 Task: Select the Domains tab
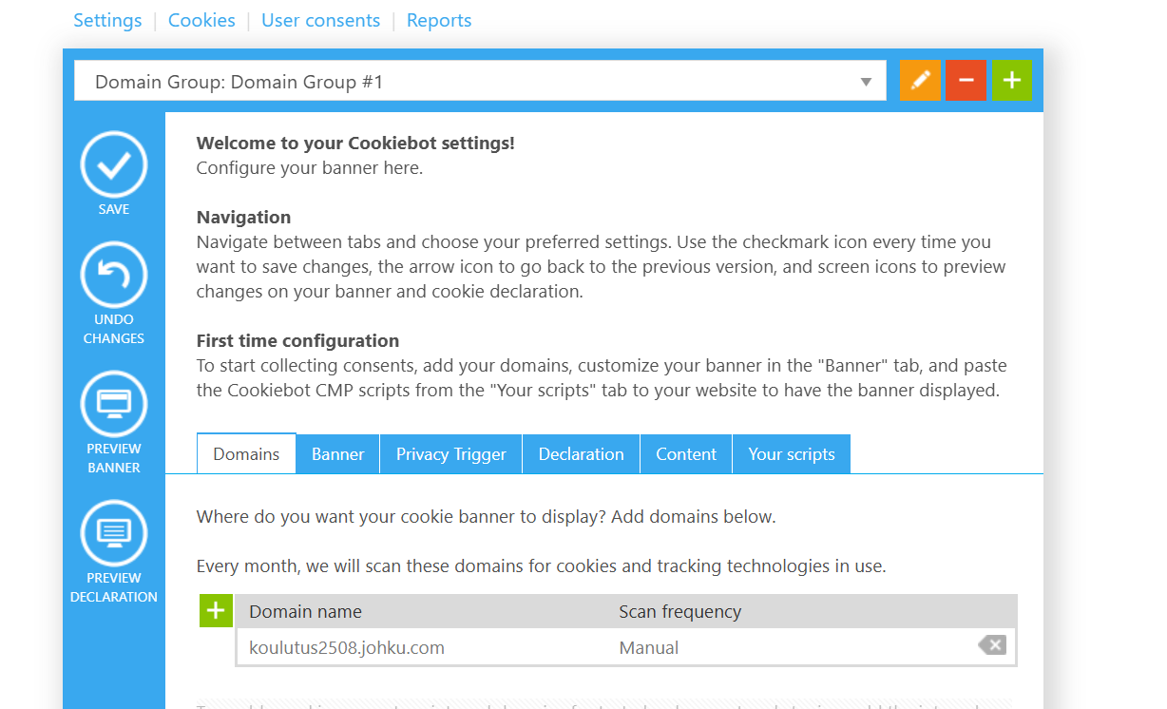coord(246,454)
